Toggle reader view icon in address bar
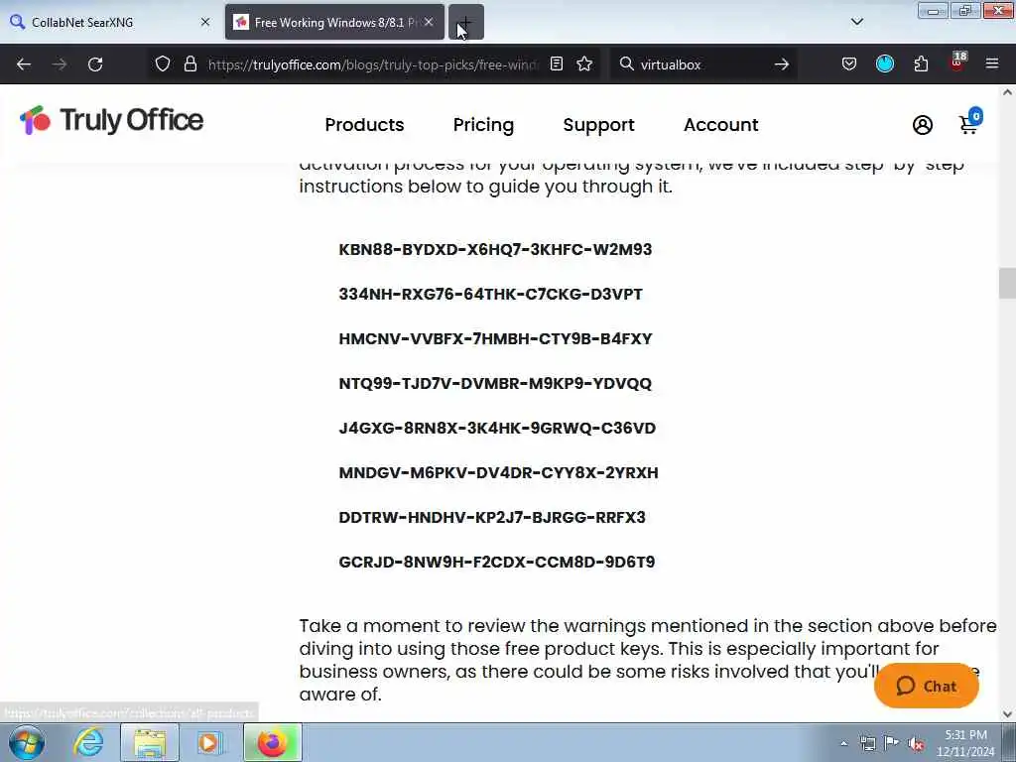This screenshot has width=1016, height=762. coord(556,64)
